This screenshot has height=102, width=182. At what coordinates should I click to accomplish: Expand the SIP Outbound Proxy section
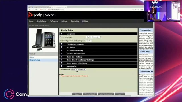pos(61,50)
